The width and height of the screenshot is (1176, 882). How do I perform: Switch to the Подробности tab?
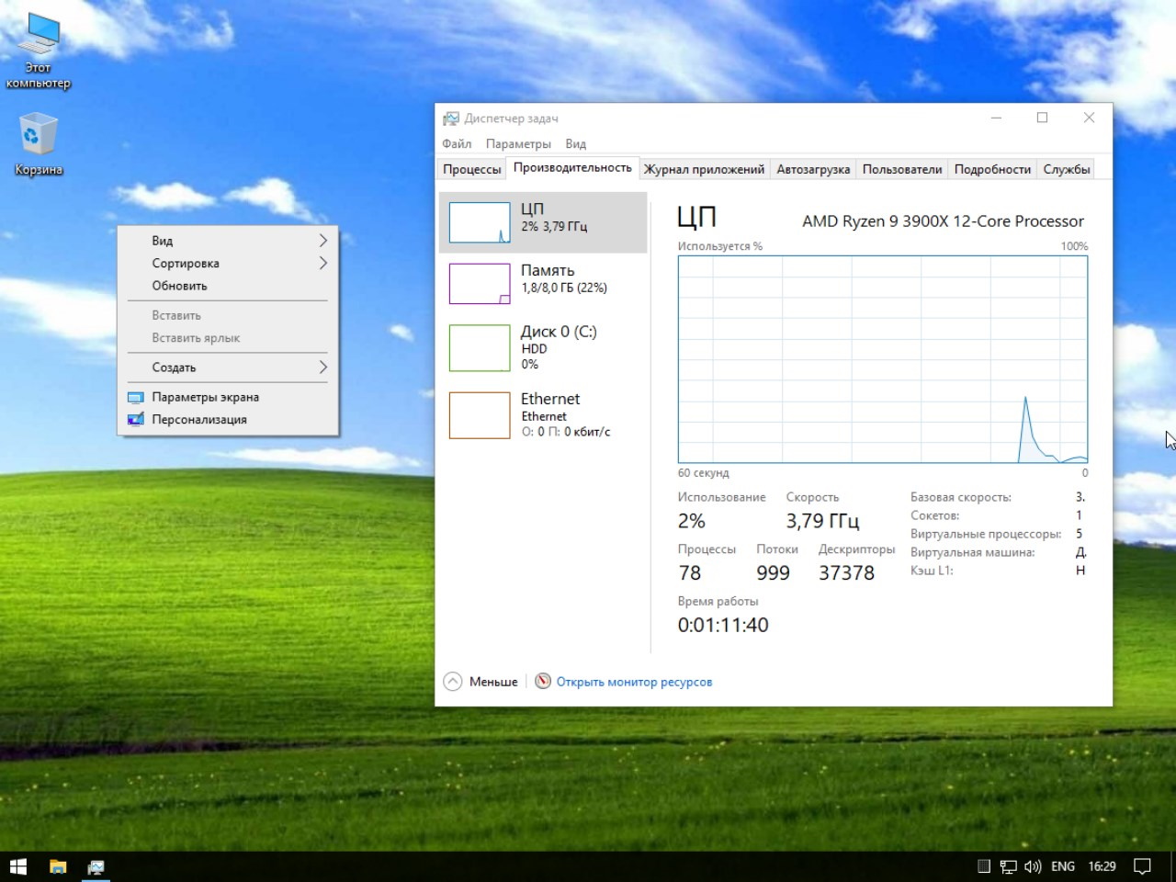(992, 169)
